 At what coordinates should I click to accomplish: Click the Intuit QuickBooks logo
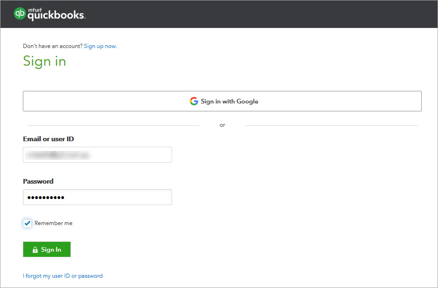pyautogui.click(x=49, y=14)
